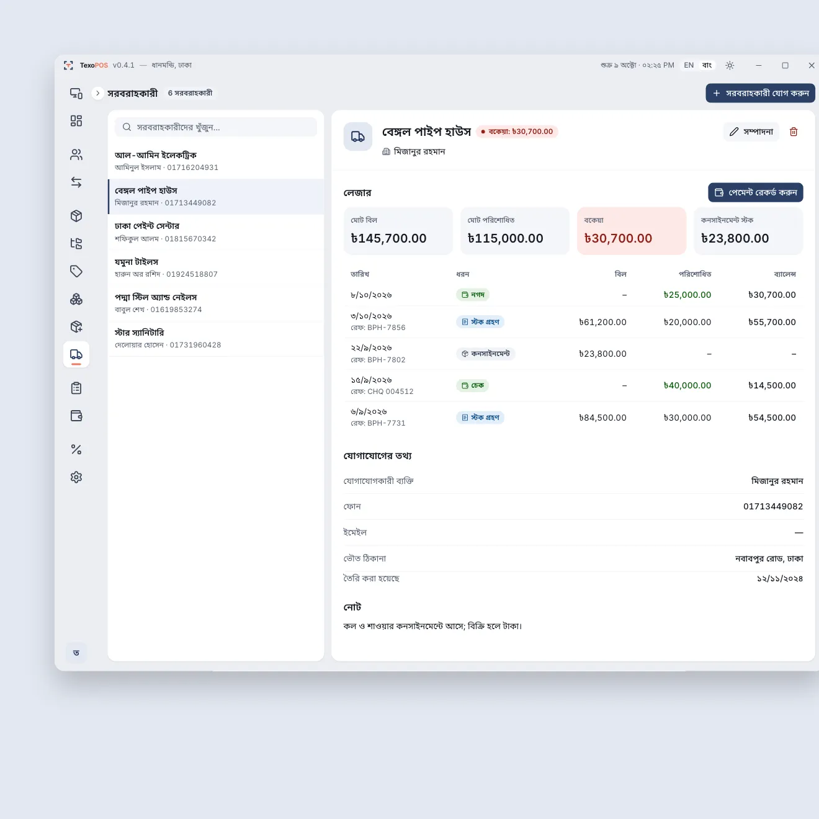Toggle the light theme sun icon
819x819 pixels.
click(730, 65)
